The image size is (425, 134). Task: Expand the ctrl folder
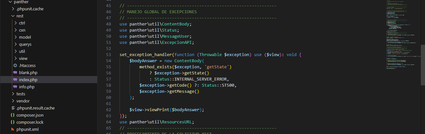coord(16,23)
